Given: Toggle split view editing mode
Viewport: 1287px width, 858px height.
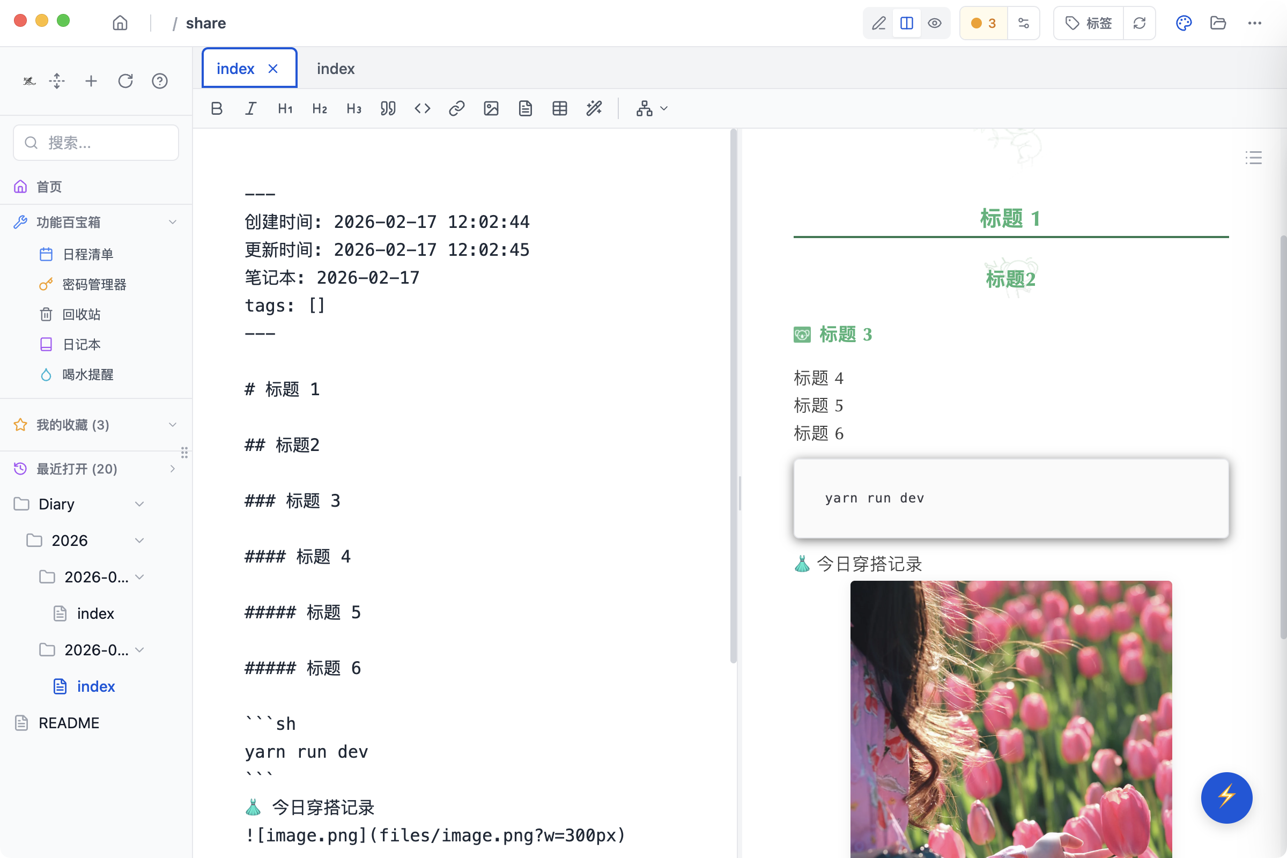Looking at the screenshot, I should pos(907,23).
